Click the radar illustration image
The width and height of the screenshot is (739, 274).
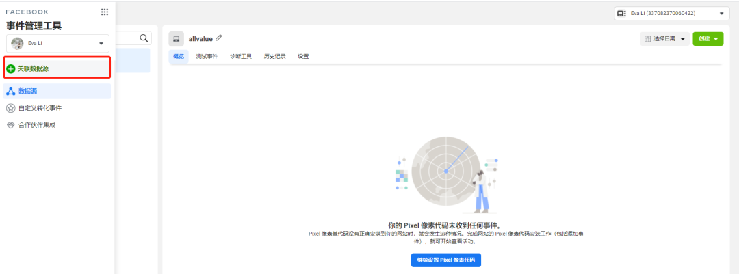coord(446,175)
